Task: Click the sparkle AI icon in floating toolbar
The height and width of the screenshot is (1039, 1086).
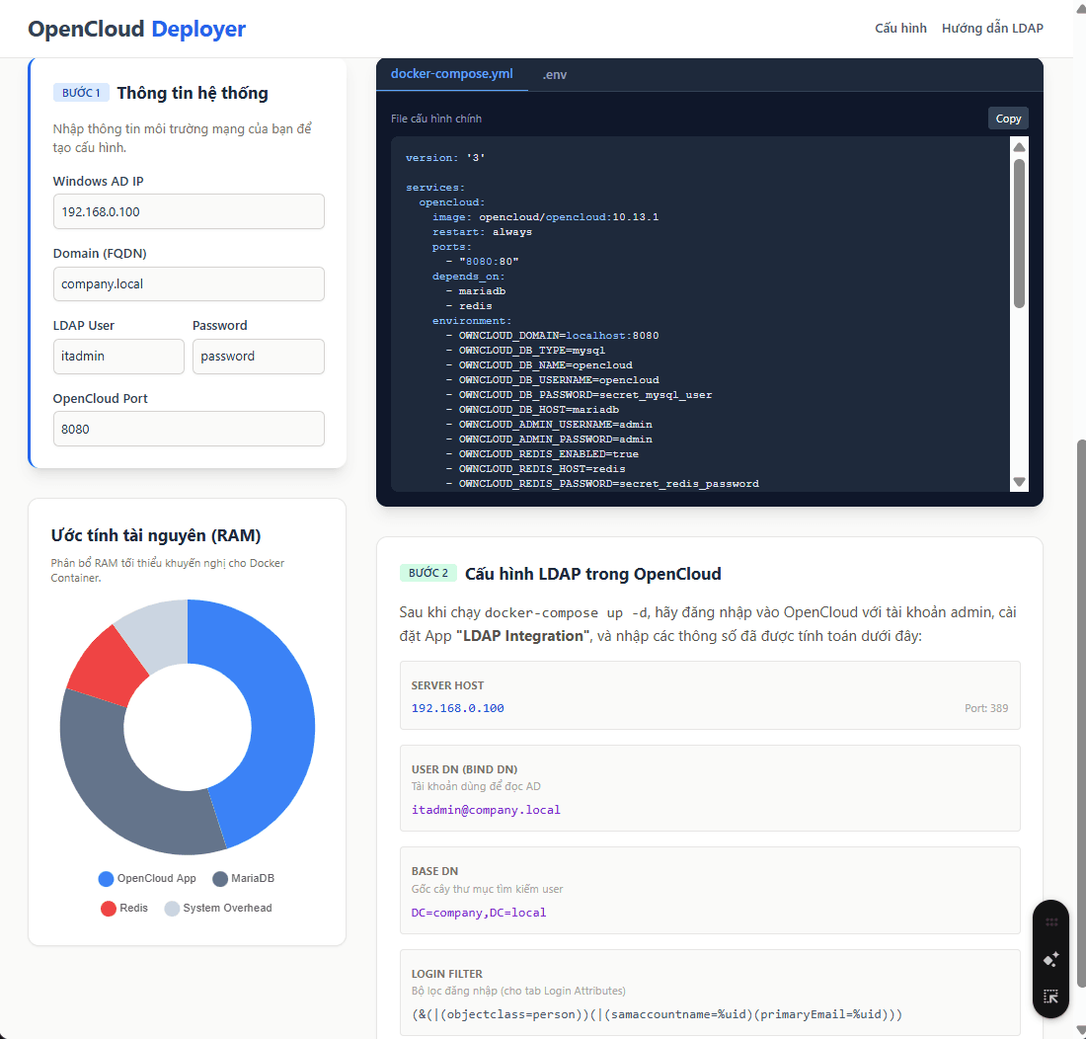Action: tap(1050, 958)
